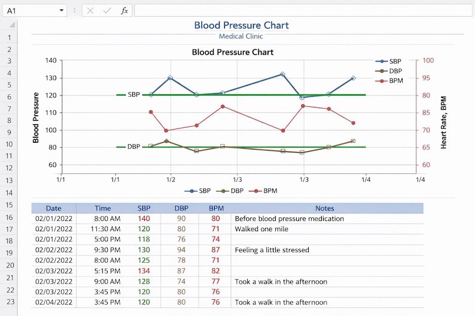This screenshot has width=475, height=316.
Task: Select the time cell 11:30 AM
Action: [x=103, y=229]
